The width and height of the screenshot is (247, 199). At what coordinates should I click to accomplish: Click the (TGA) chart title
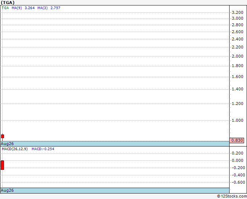(8, 3)
